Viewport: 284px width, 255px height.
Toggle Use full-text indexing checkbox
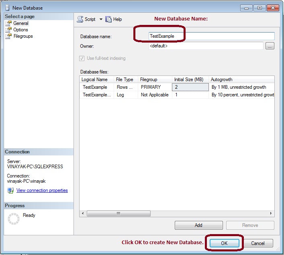tap(83, 58)
